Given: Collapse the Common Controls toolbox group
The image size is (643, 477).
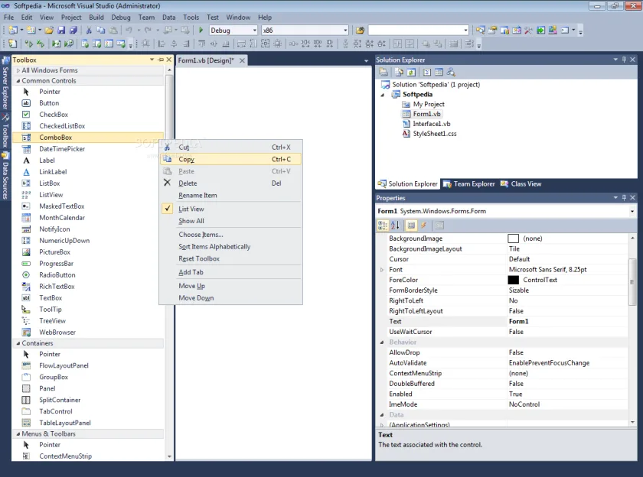Looking at the screenshot, I should [18, 81].
